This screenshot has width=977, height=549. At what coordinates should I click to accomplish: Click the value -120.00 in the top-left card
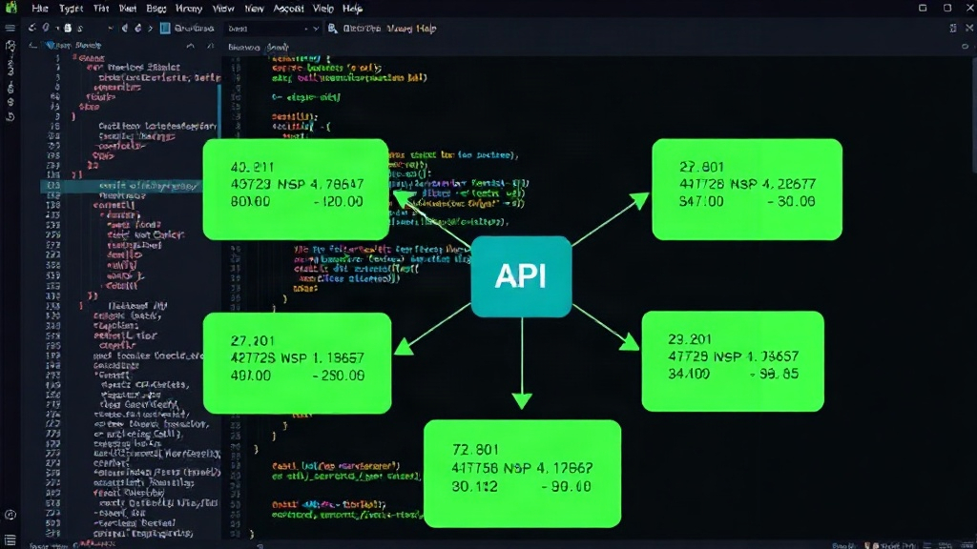click(338, 202)
